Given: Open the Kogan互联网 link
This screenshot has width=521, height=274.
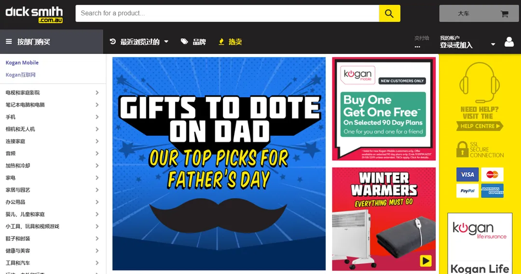Looking at the screenshot, I should [21, 75].
